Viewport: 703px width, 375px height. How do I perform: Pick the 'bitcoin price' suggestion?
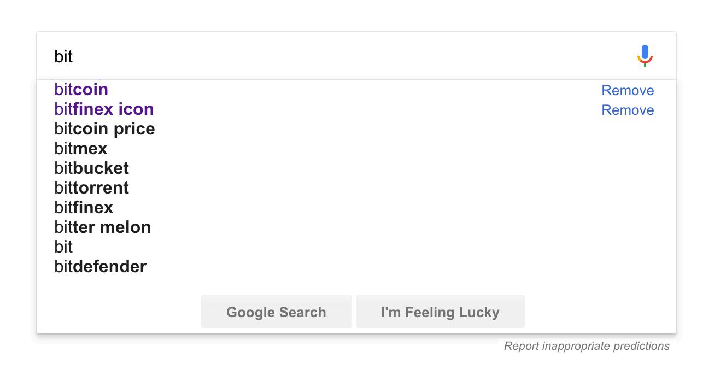click(104, 129)
